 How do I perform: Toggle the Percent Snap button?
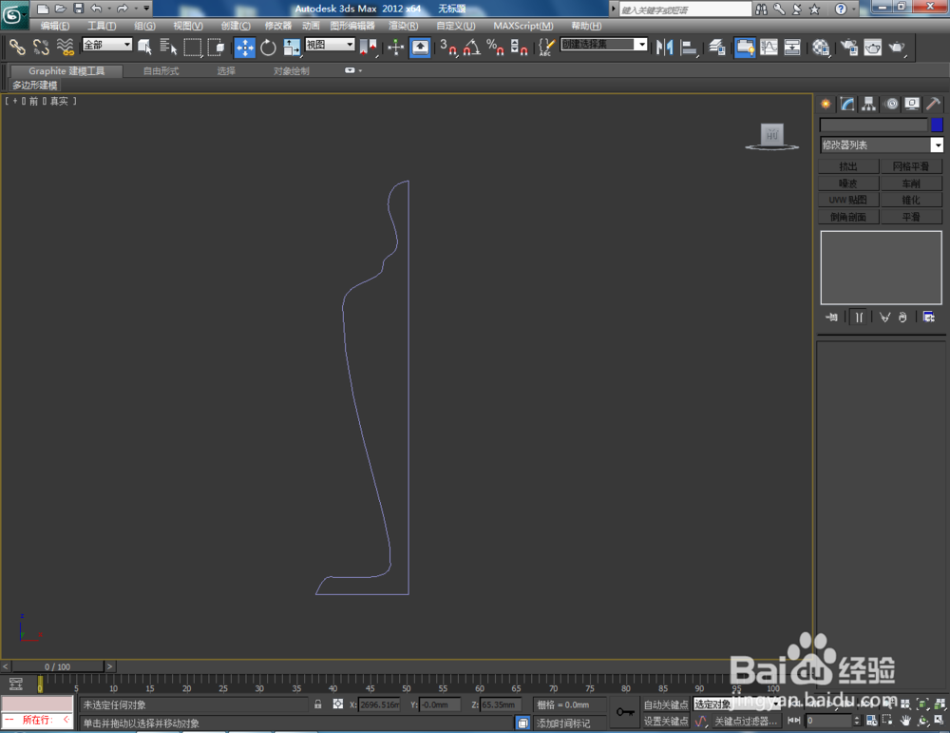(495, 47)
